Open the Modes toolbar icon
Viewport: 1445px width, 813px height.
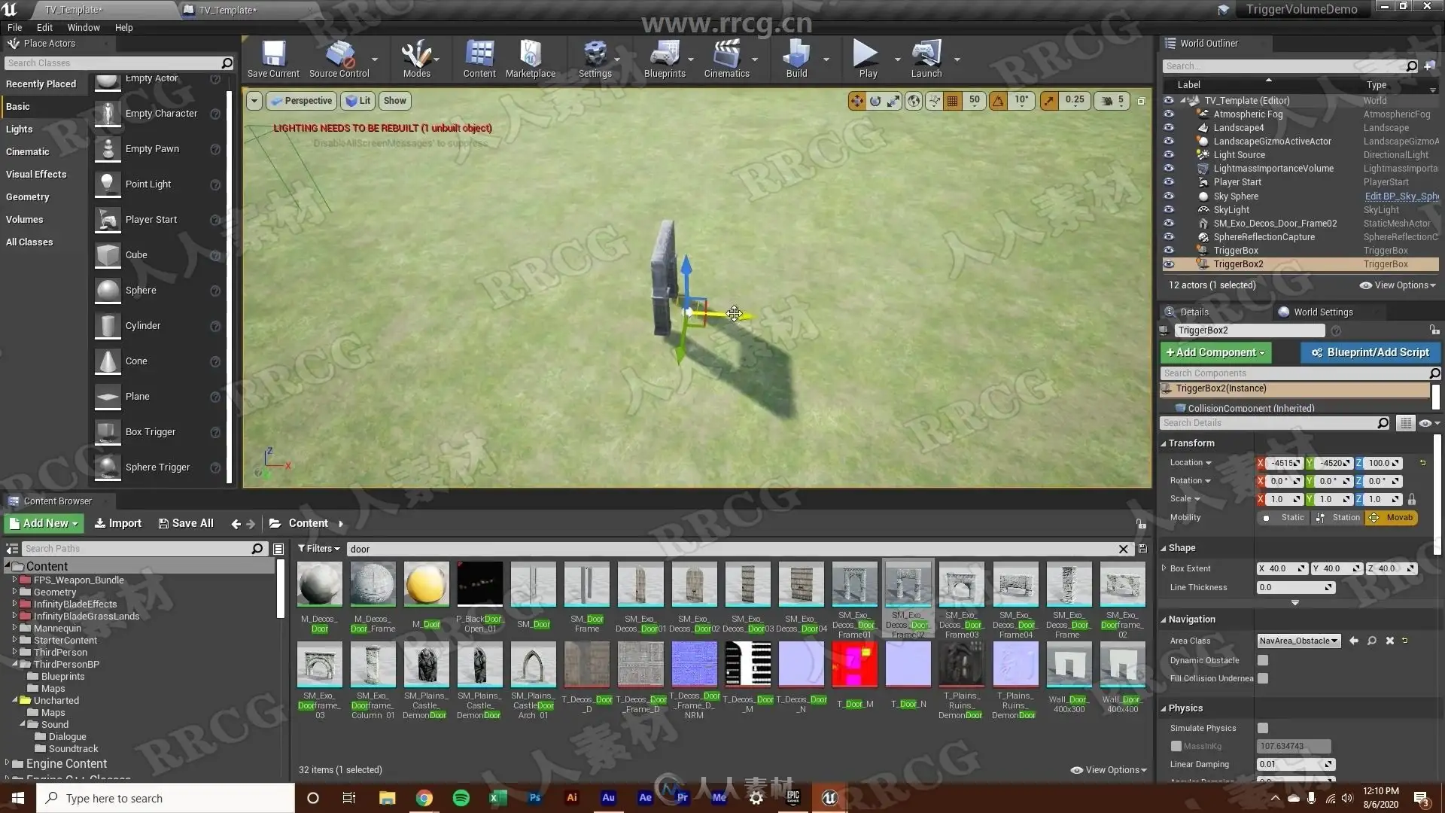(x=416, y=58)
